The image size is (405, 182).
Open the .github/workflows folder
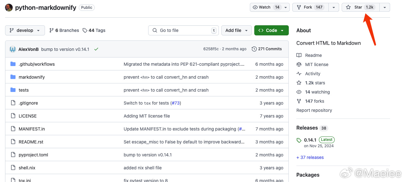tap(37, 64)
